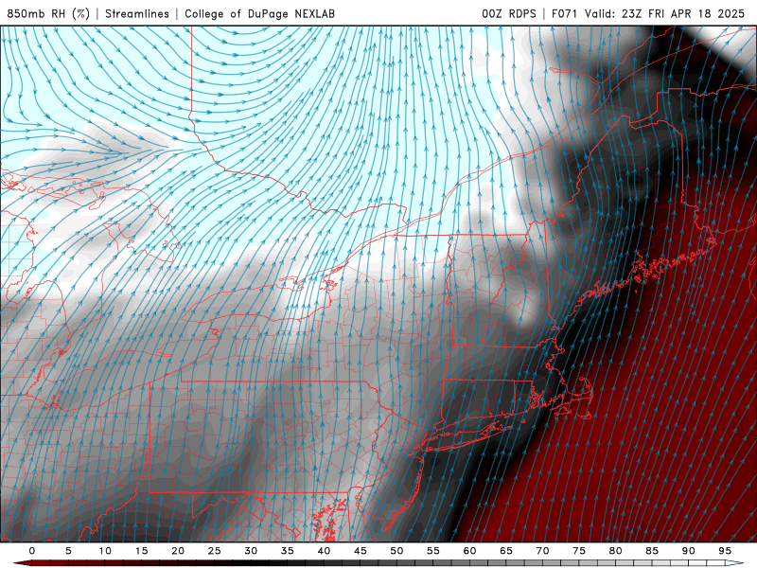Screen dimensions: 757x568
Task: Click the '20' label on the color bar
Action: coord(178,551)
